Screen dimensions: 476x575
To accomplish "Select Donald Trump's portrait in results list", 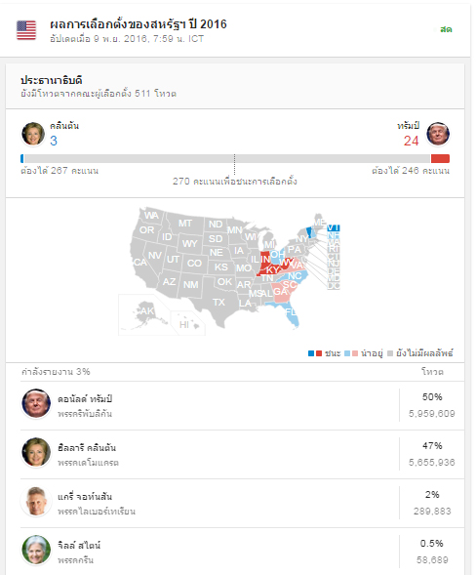I will coord(35,403).
